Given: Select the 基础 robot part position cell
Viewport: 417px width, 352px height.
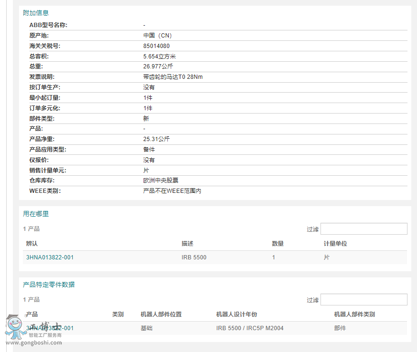Looking at the screenshot, I should [x=146, y=328].
